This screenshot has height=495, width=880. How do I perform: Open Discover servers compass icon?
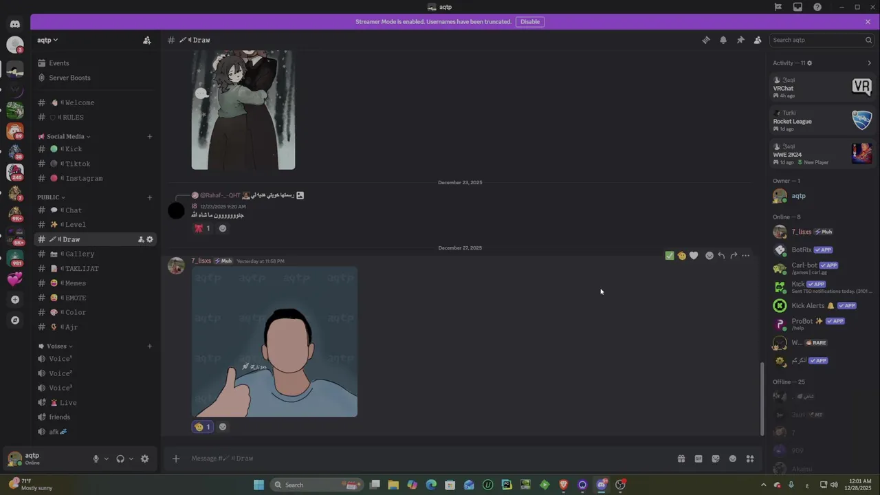(x=14, y=320)
